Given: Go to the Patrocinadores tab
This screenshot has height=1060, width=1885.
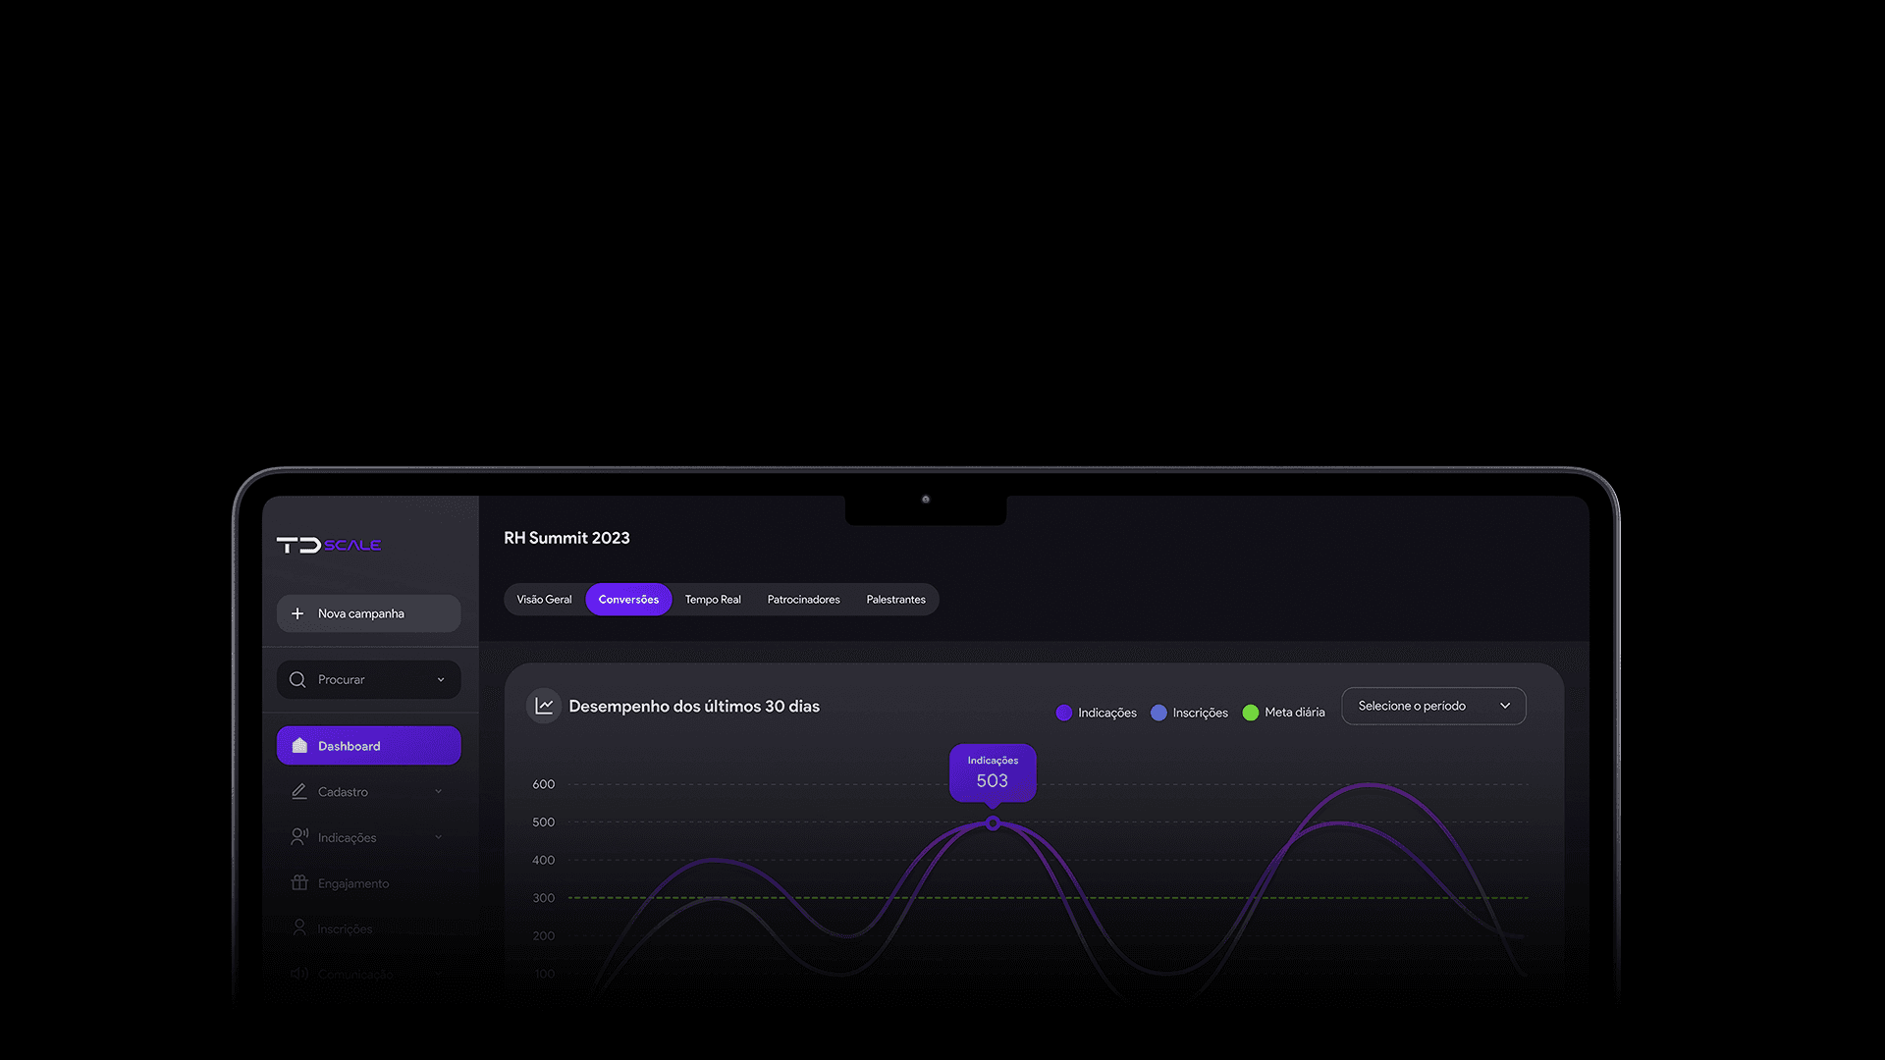Looking at the screenshot, I should pos(803,600).
